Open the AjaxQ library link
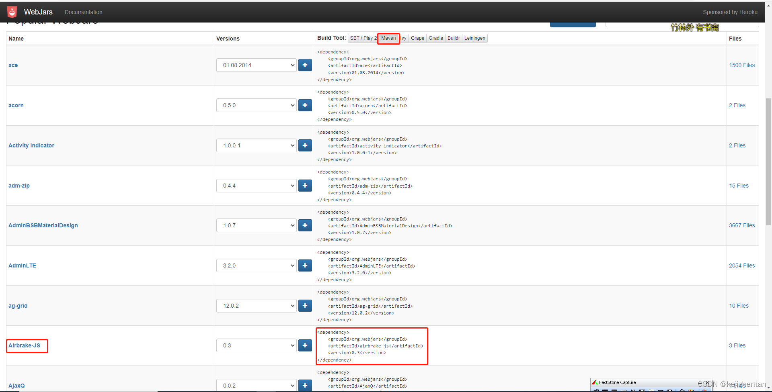The width and height of the screenshot is (772, 392). tap(16, 386)
